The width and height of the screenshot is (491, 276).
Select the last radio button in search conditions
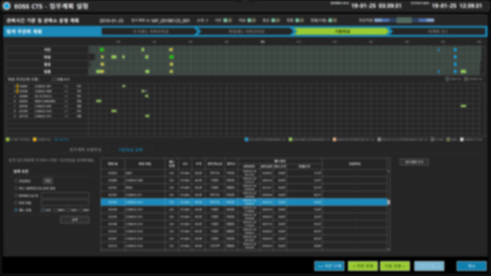pos(16,210)
